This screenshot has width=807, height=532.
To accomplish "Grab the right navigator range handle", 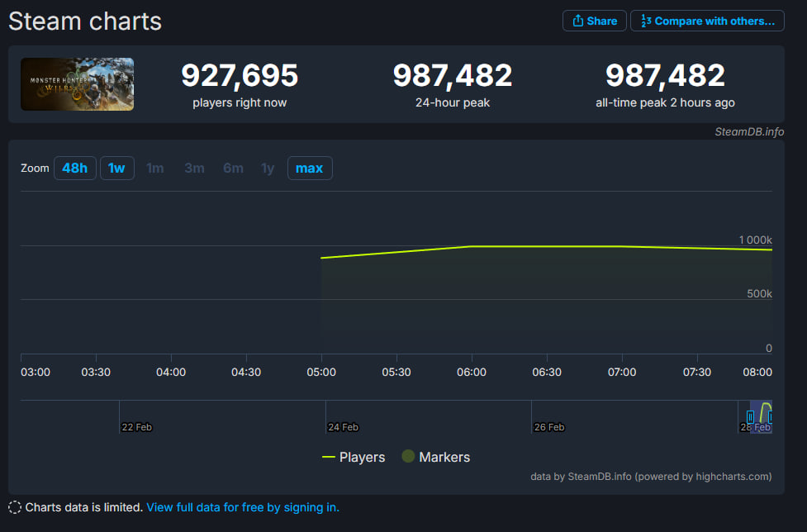I will pos(770,416).
